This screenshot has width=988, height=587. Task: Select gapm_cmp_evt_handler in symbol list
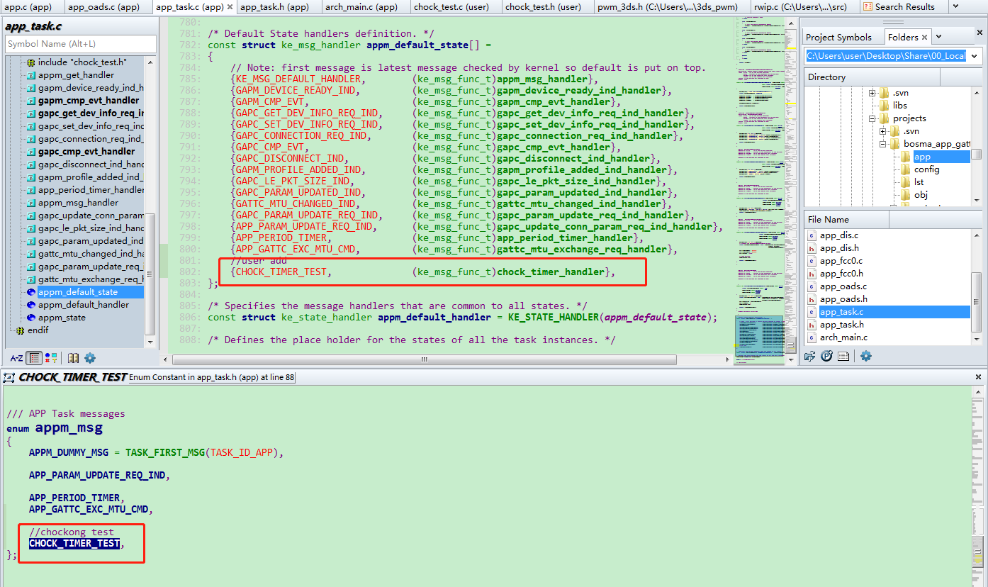tap(89, 101)
